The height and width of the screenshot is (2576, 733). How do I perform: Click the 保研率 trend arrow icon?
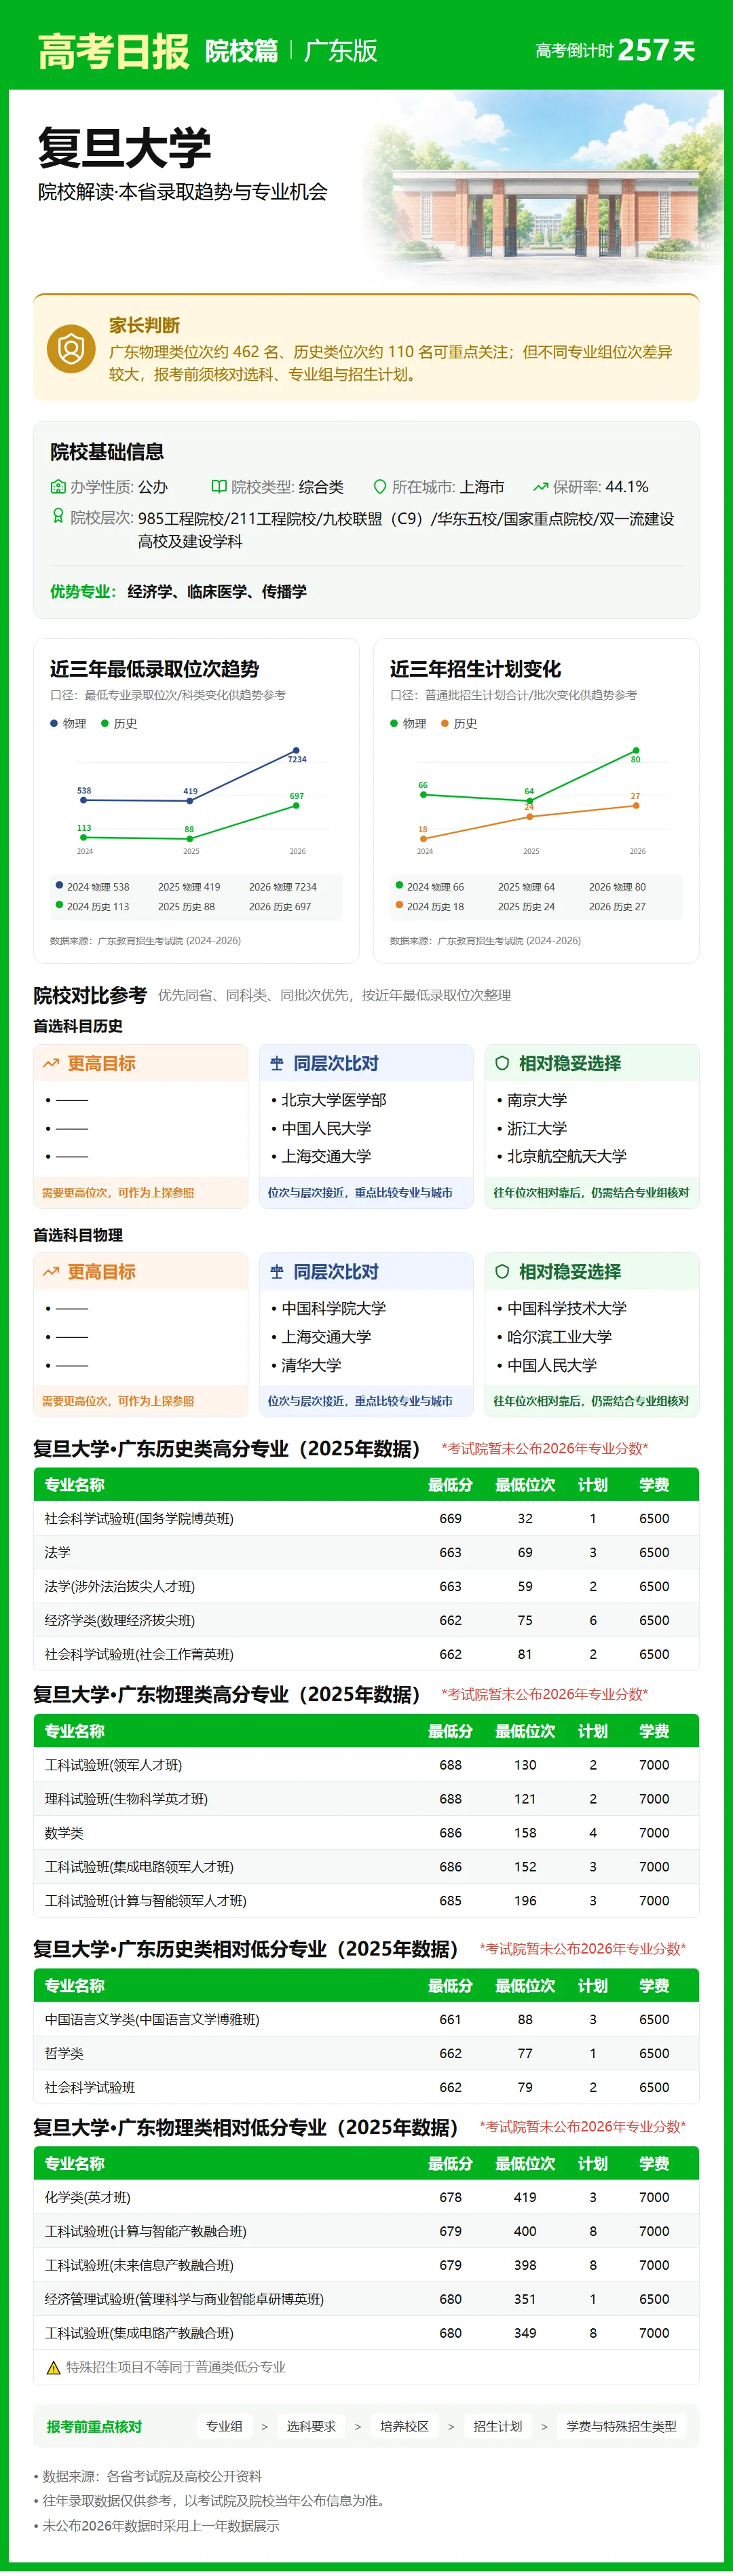pyautogui.click(x=541, y=487)
